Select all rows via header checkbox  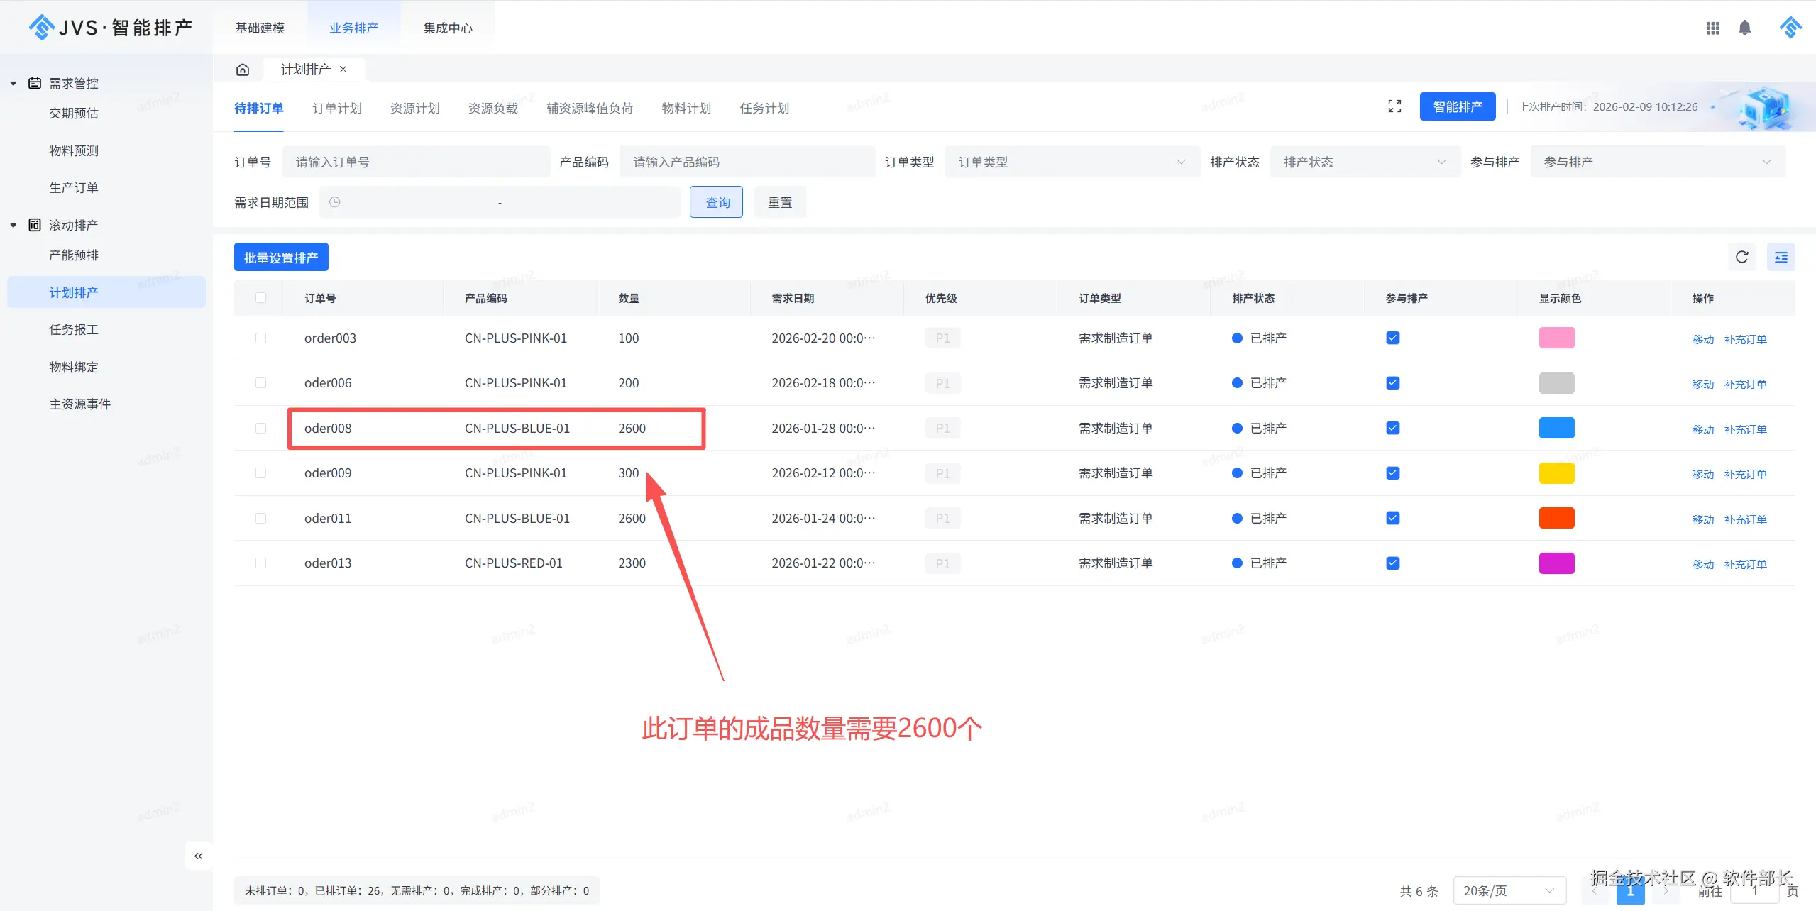pyautogui.click(x=260, y=298)
